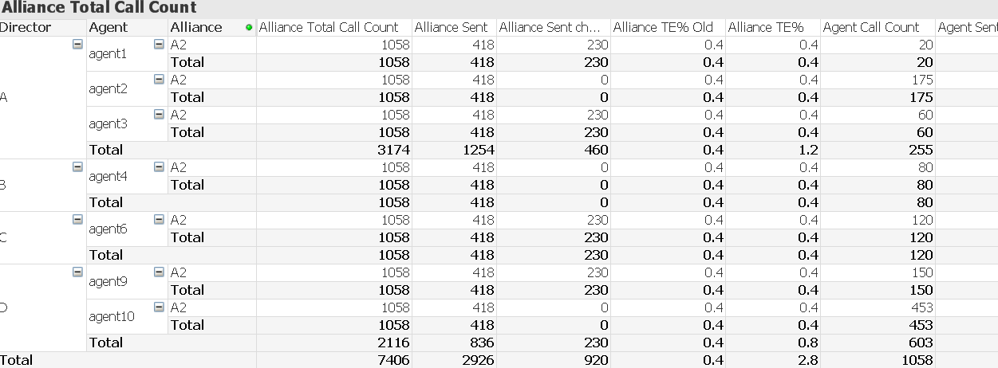Collapse the Director B group

[77, 167]
